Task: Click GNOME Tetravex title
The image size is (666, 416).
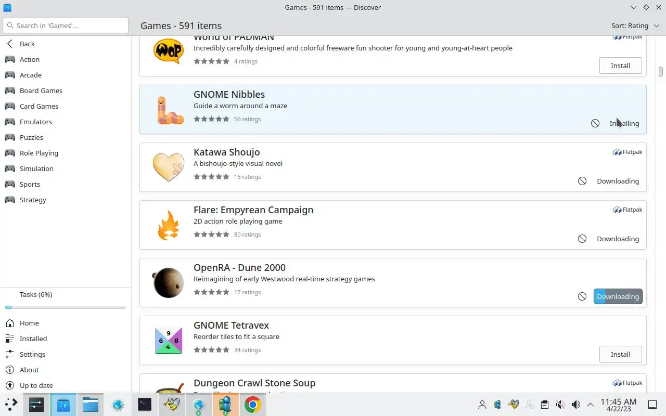Action: pyautogui.click(x=231, y=325)
